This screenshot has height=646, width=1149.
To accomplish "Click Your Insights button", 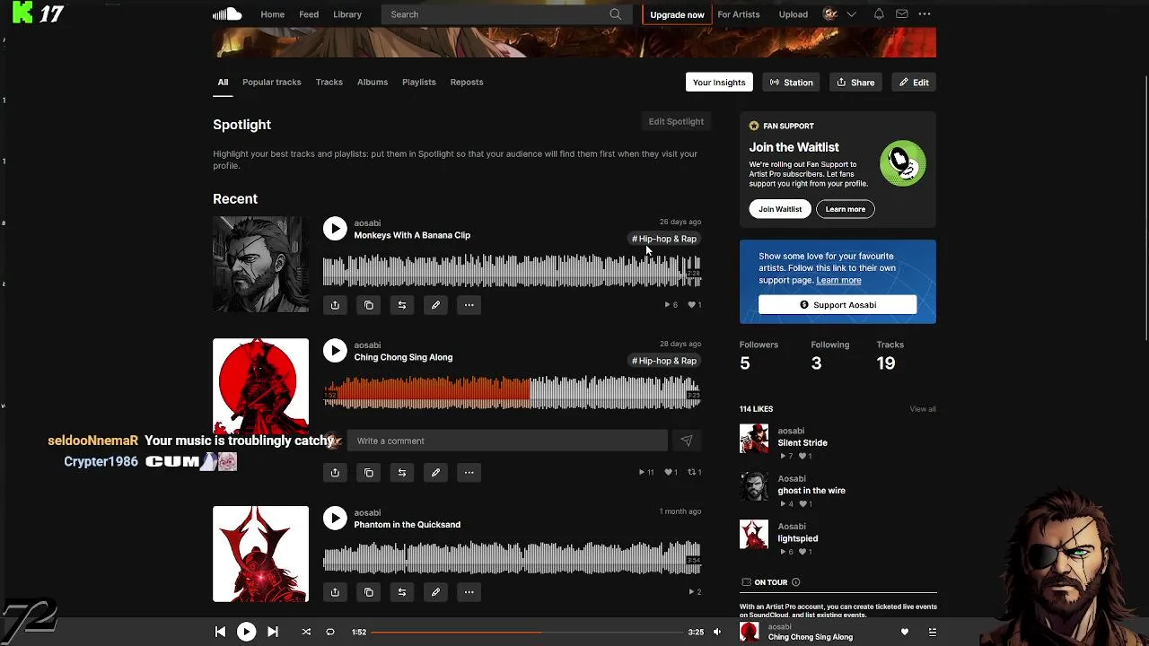I will click(x=719, y=83).
